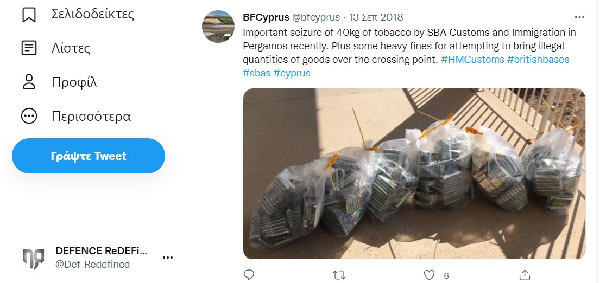This screenshot has width=606, height=283.
Task: Follow the #sbas hashtag link
Action: click(256, 73)
